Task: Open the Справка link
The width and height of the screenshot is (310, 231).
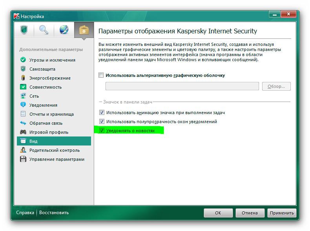Action: coord(25,213)
